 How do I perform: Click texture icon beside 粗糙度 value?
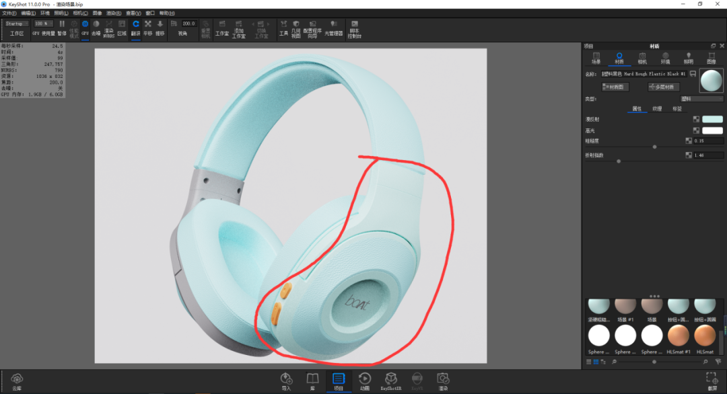(x=689, y=141)
